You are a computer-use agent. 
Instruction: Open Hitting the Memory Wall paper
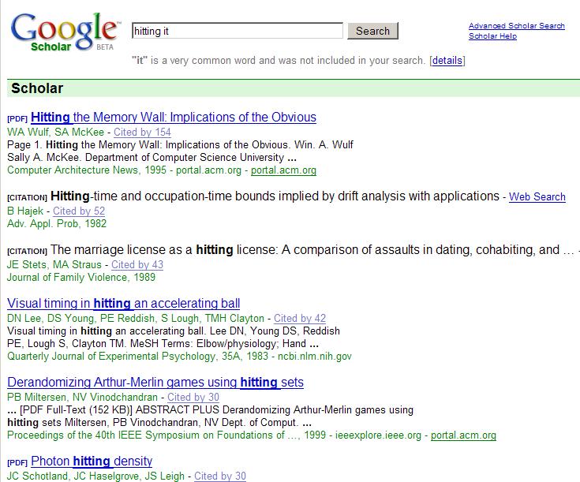tap(174, 118)
